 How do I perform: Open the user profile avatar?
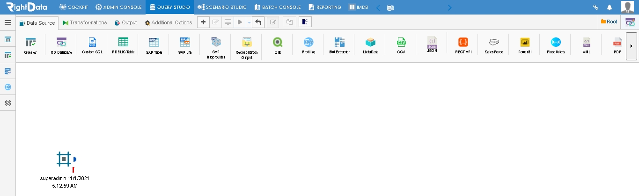pos(627,7)
